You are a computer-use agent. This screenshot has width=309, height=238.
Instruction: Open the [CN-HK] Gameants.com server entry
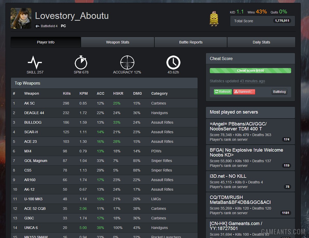(250, 228)
